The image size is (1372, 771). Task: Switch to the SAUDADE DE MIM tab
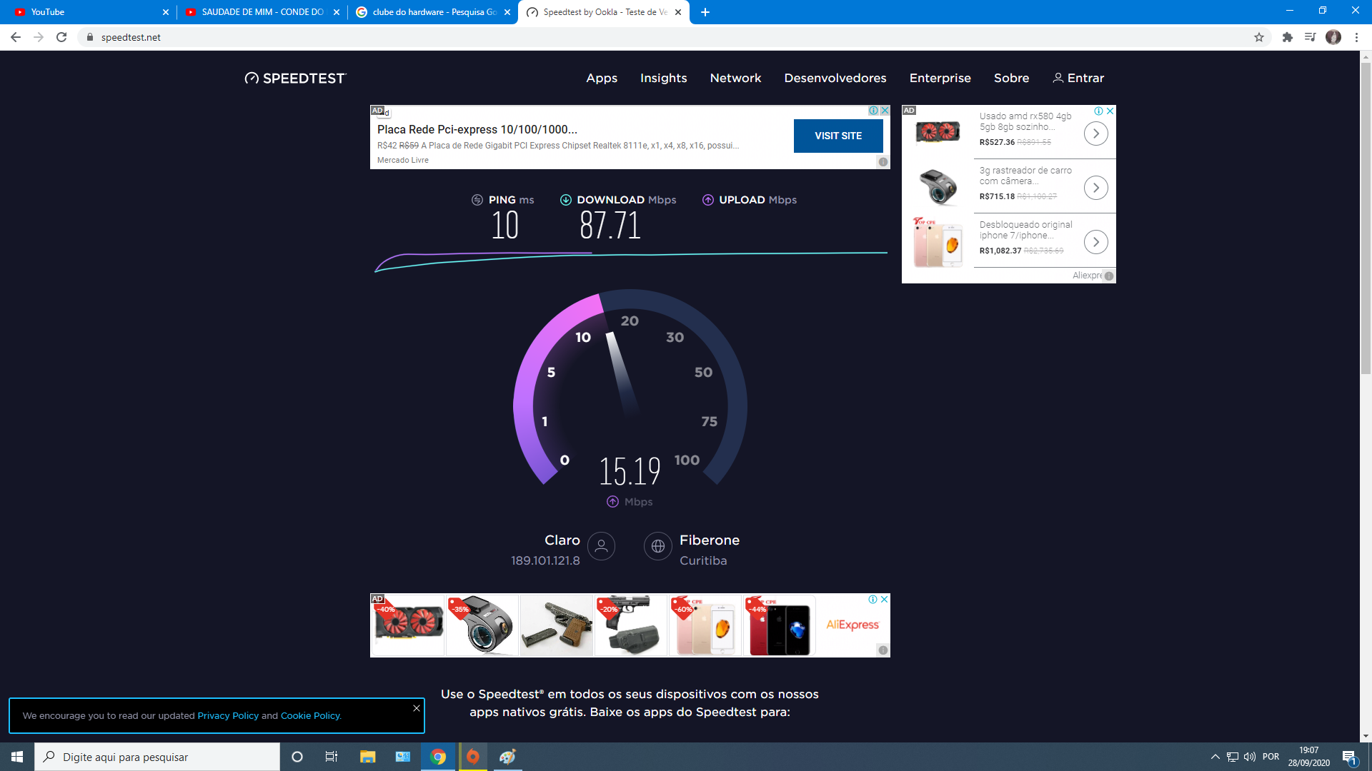coord(262,12)
